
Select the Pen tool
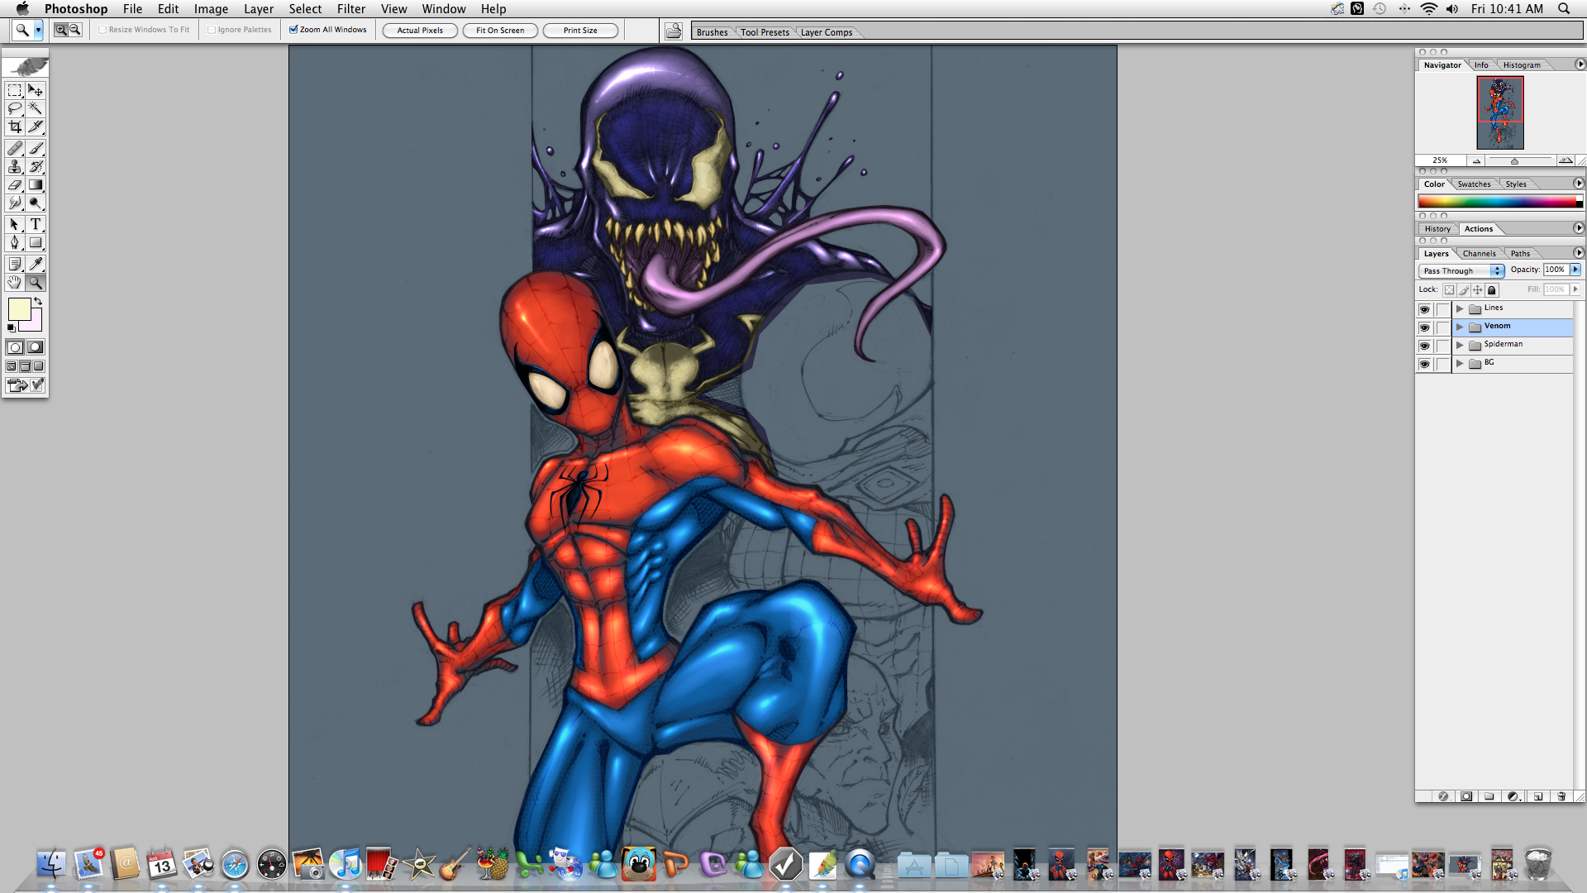click(15, 242)
